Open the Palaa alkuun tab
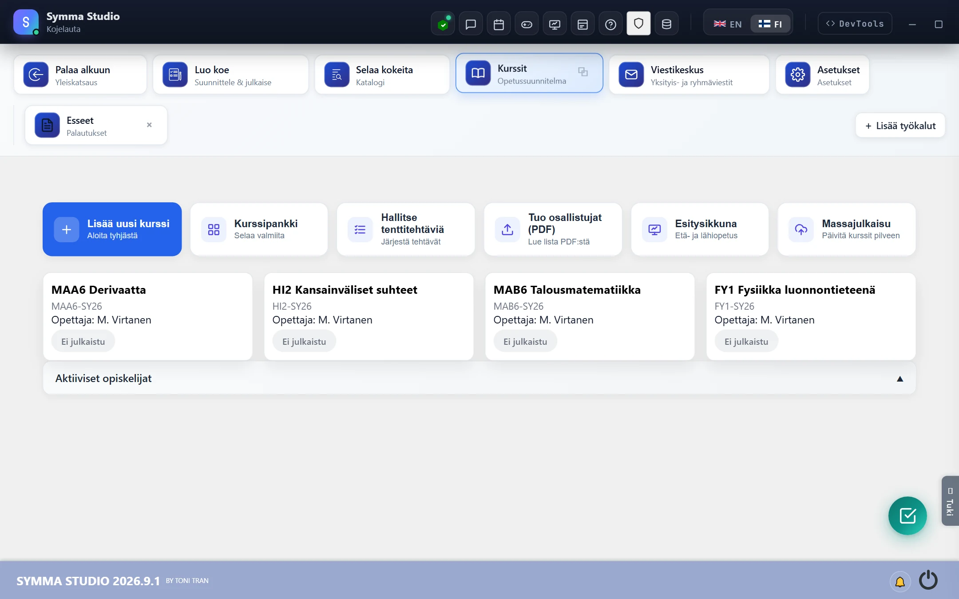Image resolution: width=959 pixels, height=599 pixels. [80, 75]
